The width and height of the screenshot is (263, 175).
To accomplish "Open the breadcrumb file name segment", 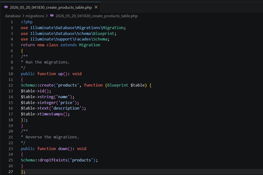I will coord(96,16).
